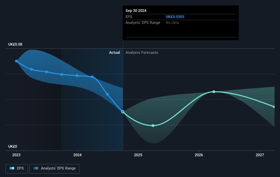Viewport: 280px width, 177px height.
Task: Toggle the Analysts' EPS Range legend
Action: coord(55,168)
